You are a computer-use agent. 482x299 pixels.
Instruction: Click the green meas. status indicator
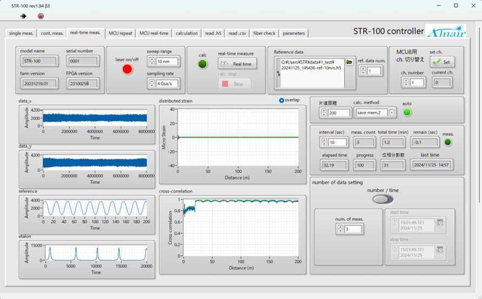click(x=448, y=142)
